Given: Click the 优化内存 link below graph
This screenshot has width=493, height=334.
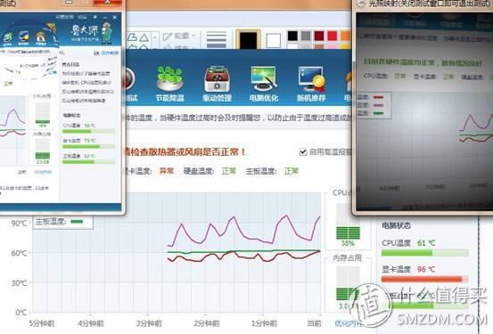Looking at the screenshot, I should pyautogui.click(x=348, y=323).
